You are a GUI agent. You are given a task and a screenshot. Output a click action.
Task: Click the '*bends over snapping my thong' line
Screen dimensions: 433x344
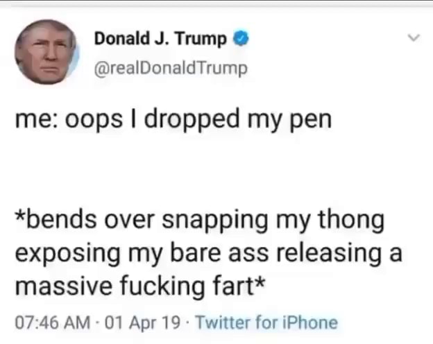(199, 221)
